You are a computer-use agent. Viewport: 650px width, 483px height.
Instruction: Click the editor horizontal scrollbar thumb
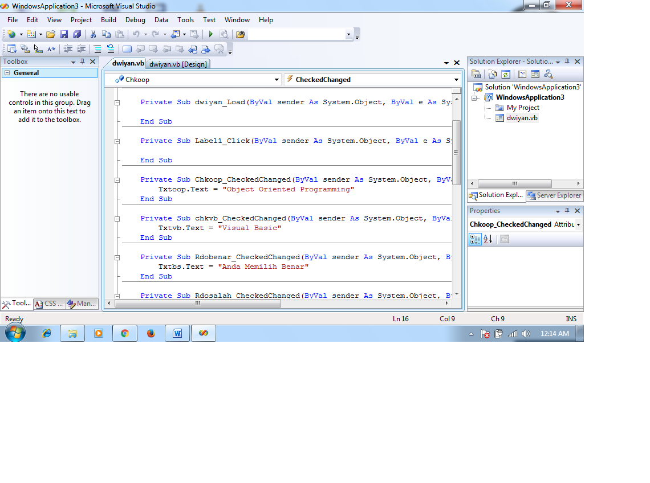pyautogui.click(x=198, y=303)
